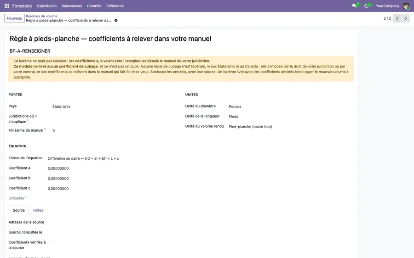Show help tooltip for Millésime du manuel
The width and height of the screenshot is (414, 258).
pyautogui.click(x=45, y=129)
